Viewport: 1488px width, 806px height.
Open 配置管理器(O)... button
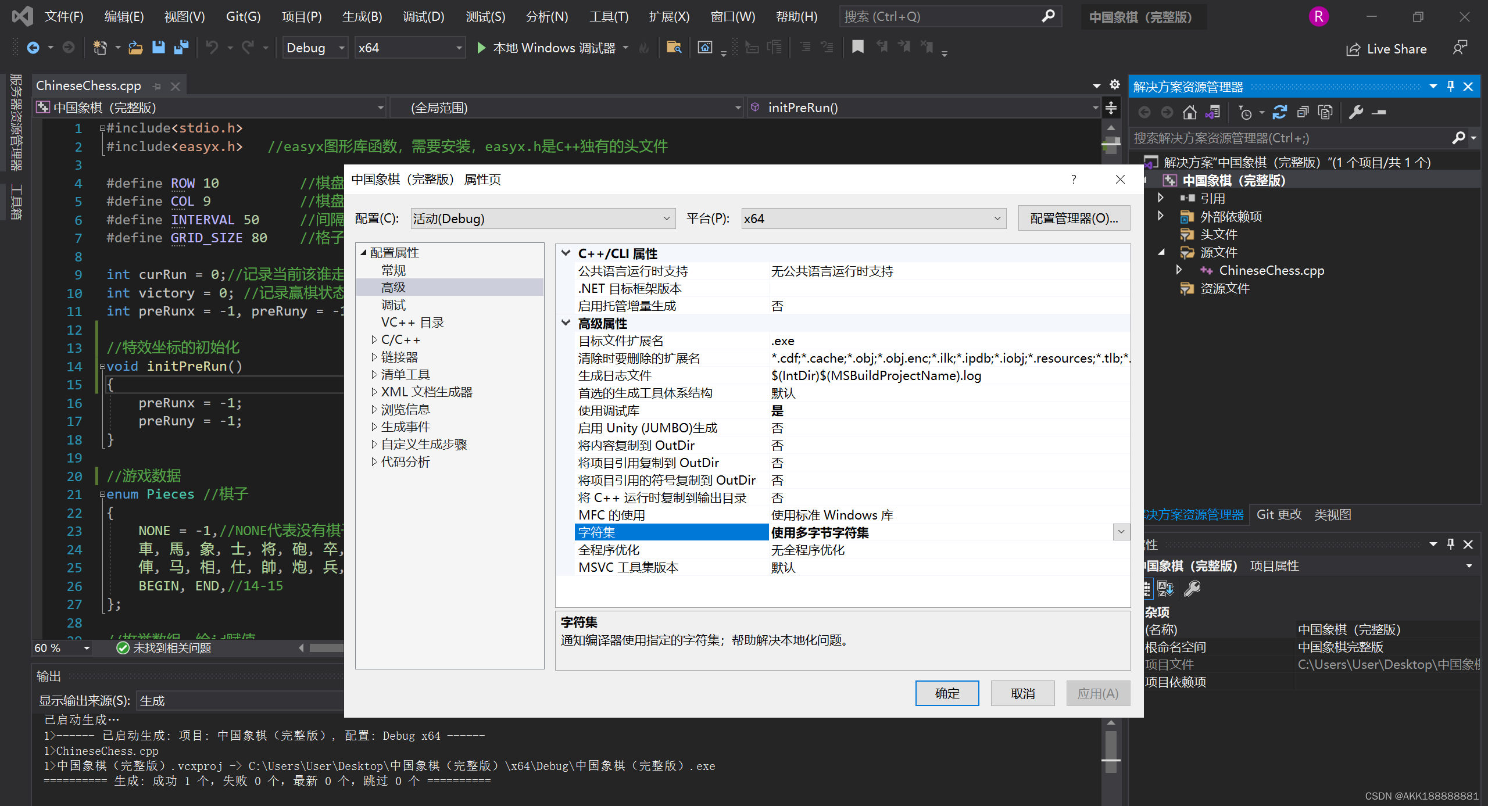(1074, 218)
